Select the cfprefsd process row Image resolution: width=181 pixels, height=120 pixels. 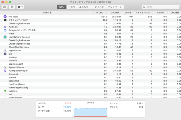(90, 60)
